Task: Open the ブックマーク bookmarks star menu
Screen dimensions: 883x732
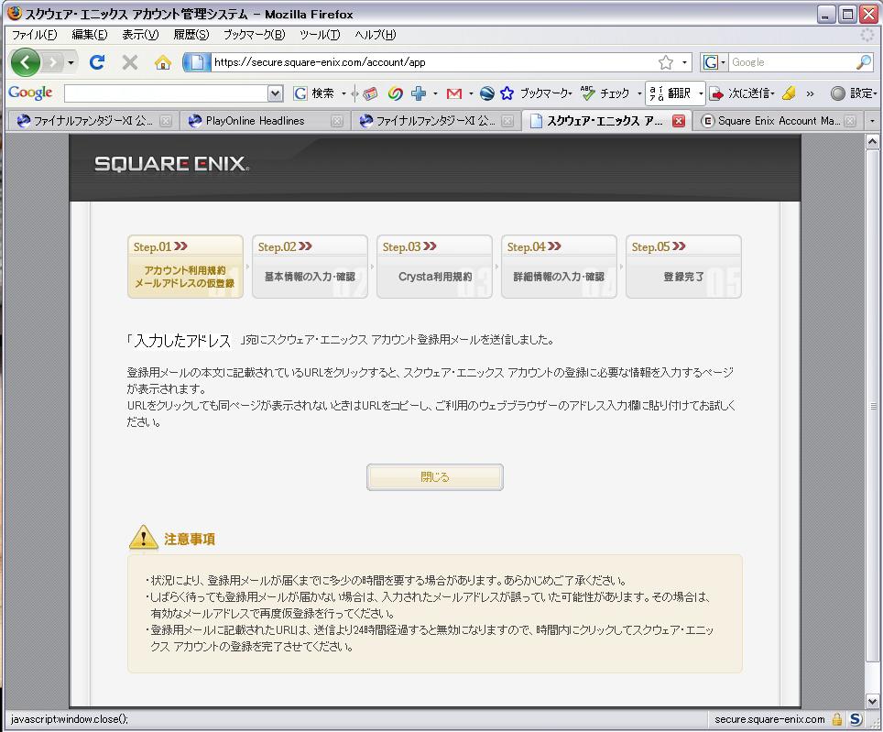Action: click(537, 93)
